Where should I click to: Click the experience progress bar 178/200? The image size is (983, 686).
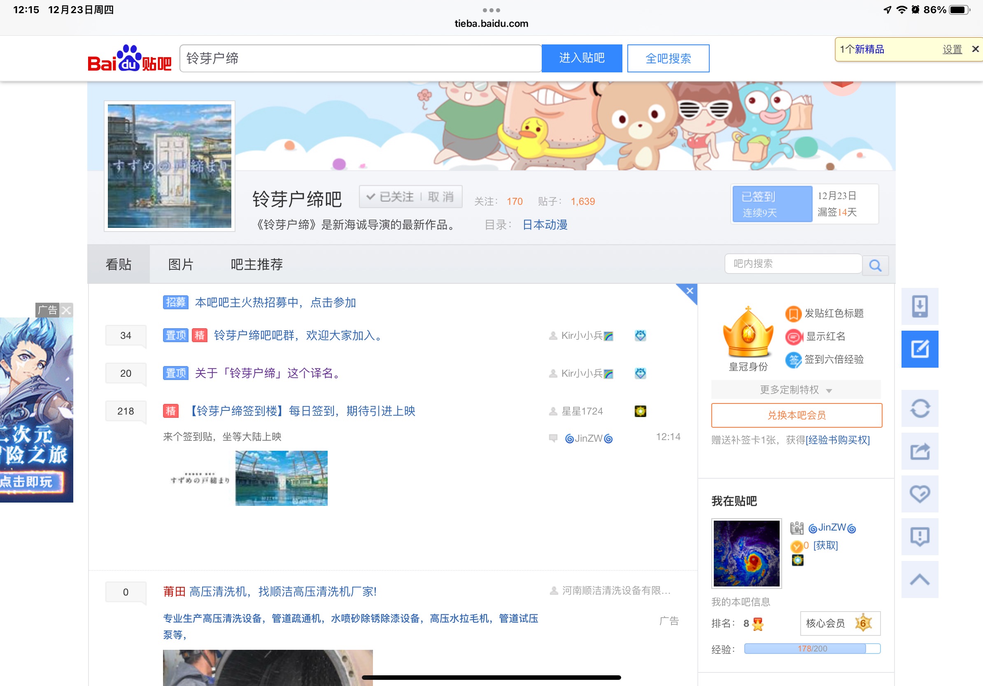(812, 648)
